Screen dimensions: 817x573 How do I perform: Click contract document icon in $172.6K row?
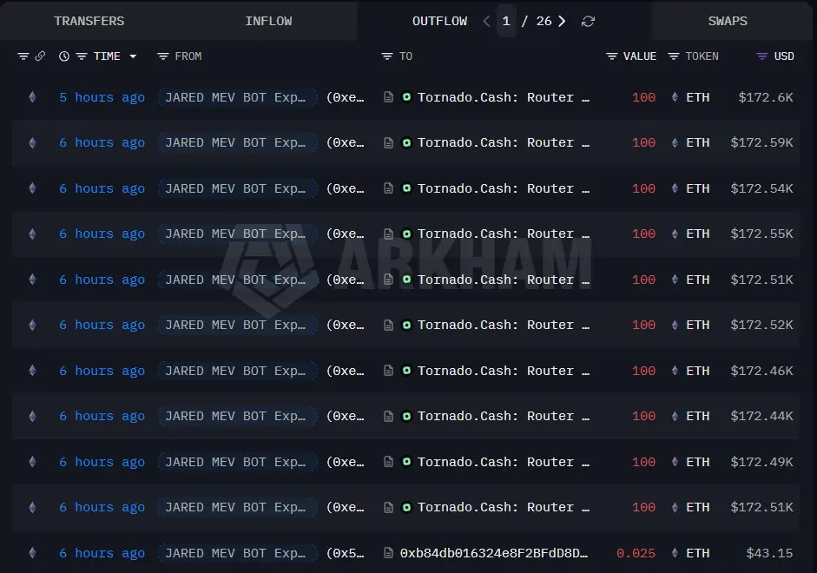(388, 97)
